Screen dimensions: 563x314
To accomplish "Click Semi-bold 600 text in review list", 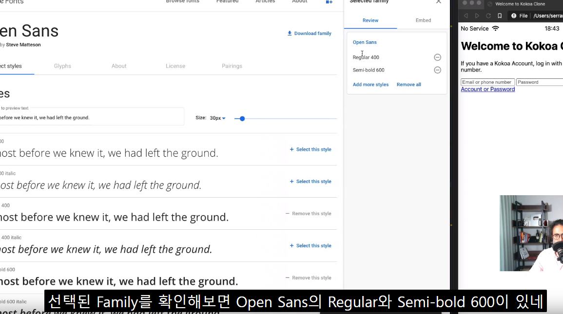I will (369, 70).
